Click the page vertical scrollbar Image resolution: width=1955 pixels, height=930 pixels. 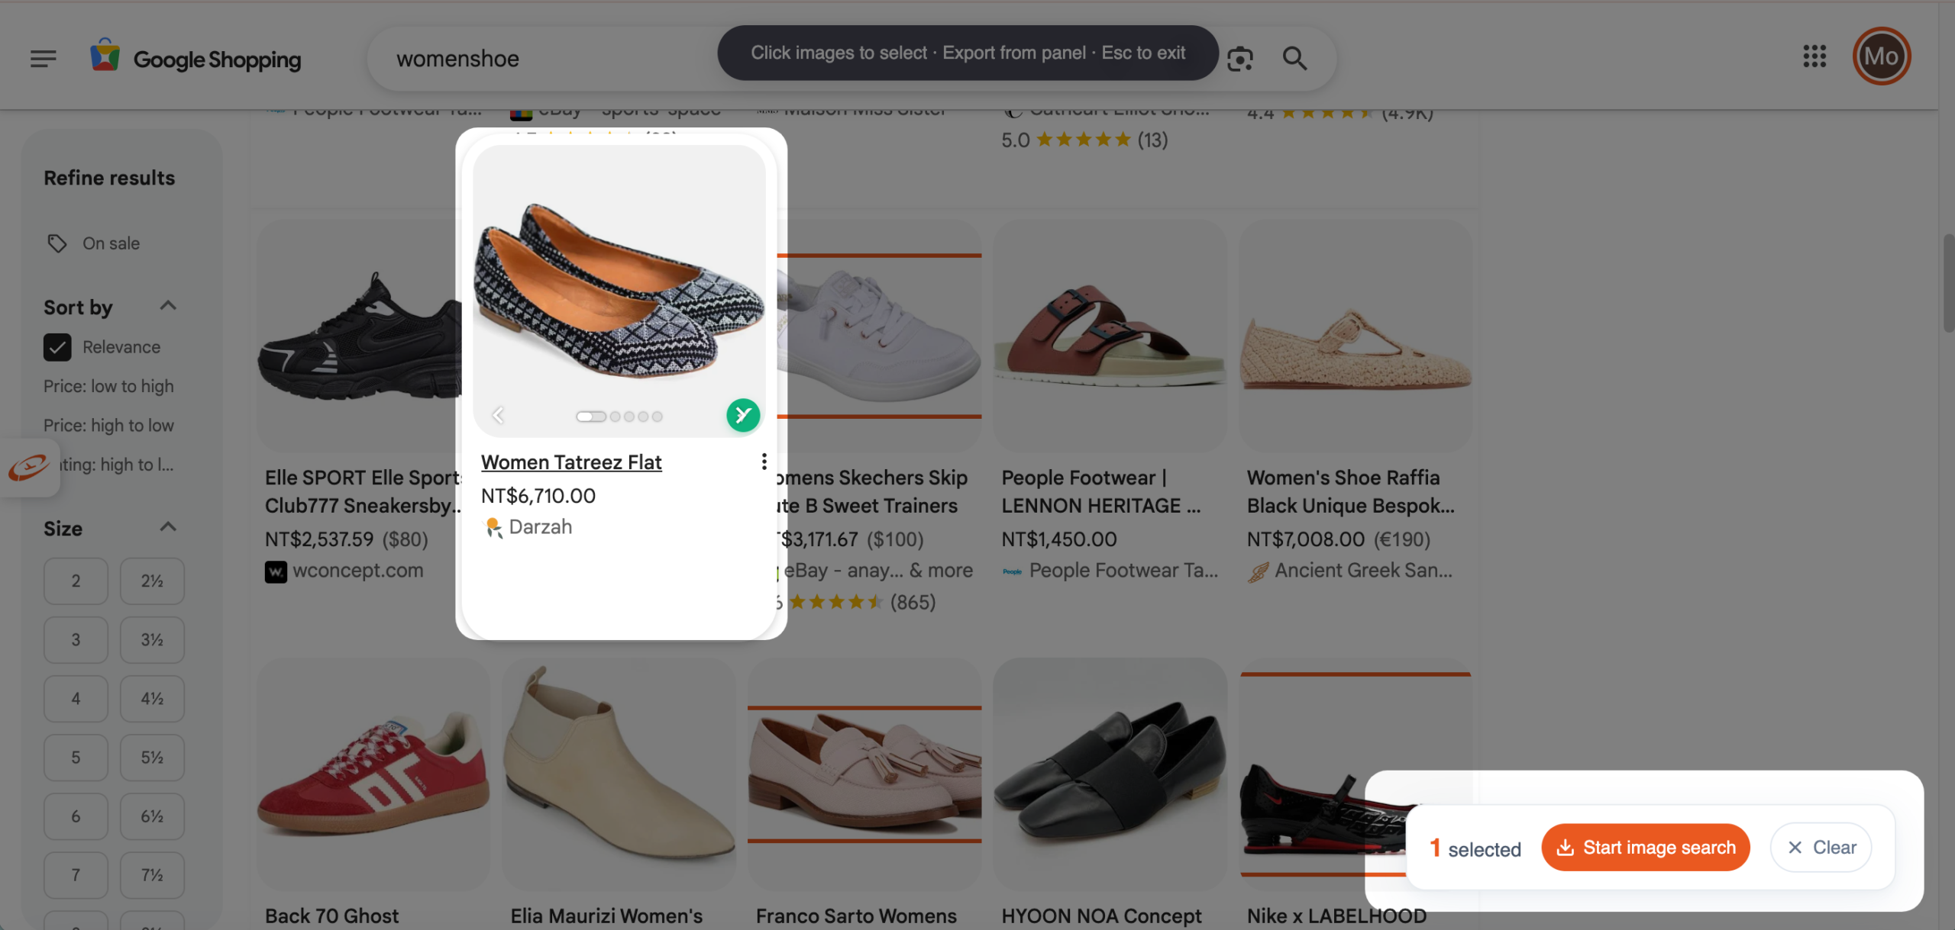(x=1947, y=282)
